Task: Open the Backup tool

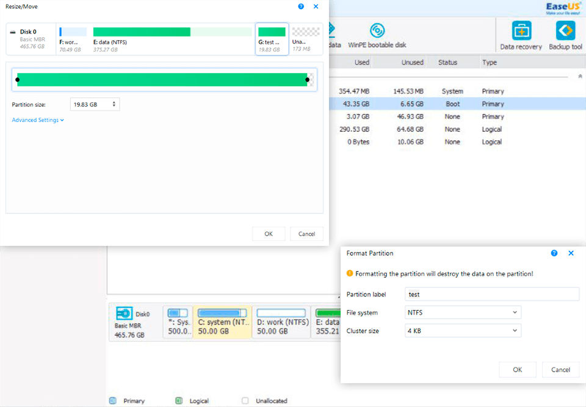Action: point(565,35)
